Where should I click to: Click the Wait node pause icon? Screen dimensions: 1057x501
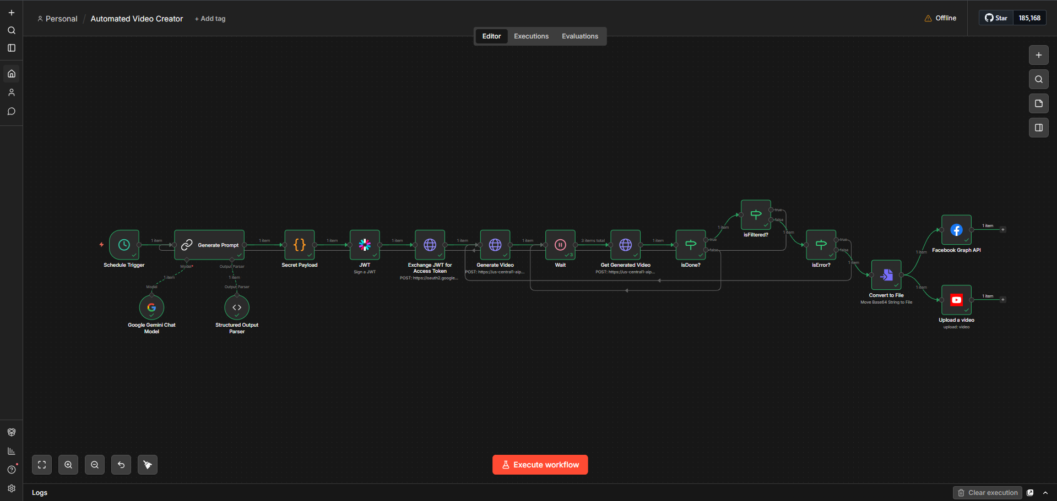[x=560, y=245]
